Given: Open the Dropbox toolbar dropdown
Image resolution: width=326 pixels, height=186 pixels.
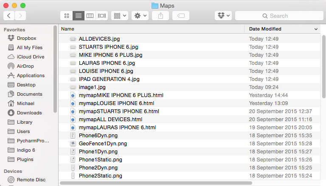Looking at the screenshot, I should 223,16.
